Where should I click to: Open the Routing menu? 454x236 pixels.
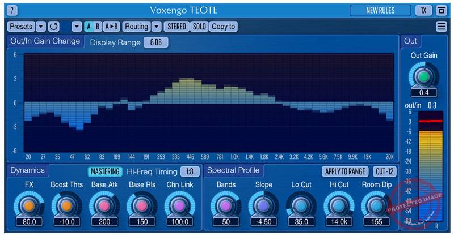[136, 27]
